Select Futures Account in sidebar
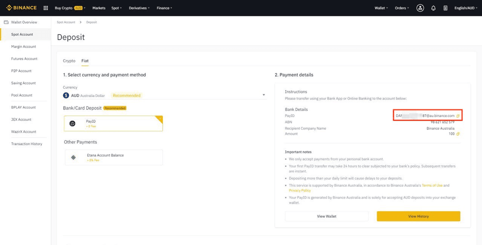The image size is (482, 245). [24, 59]
